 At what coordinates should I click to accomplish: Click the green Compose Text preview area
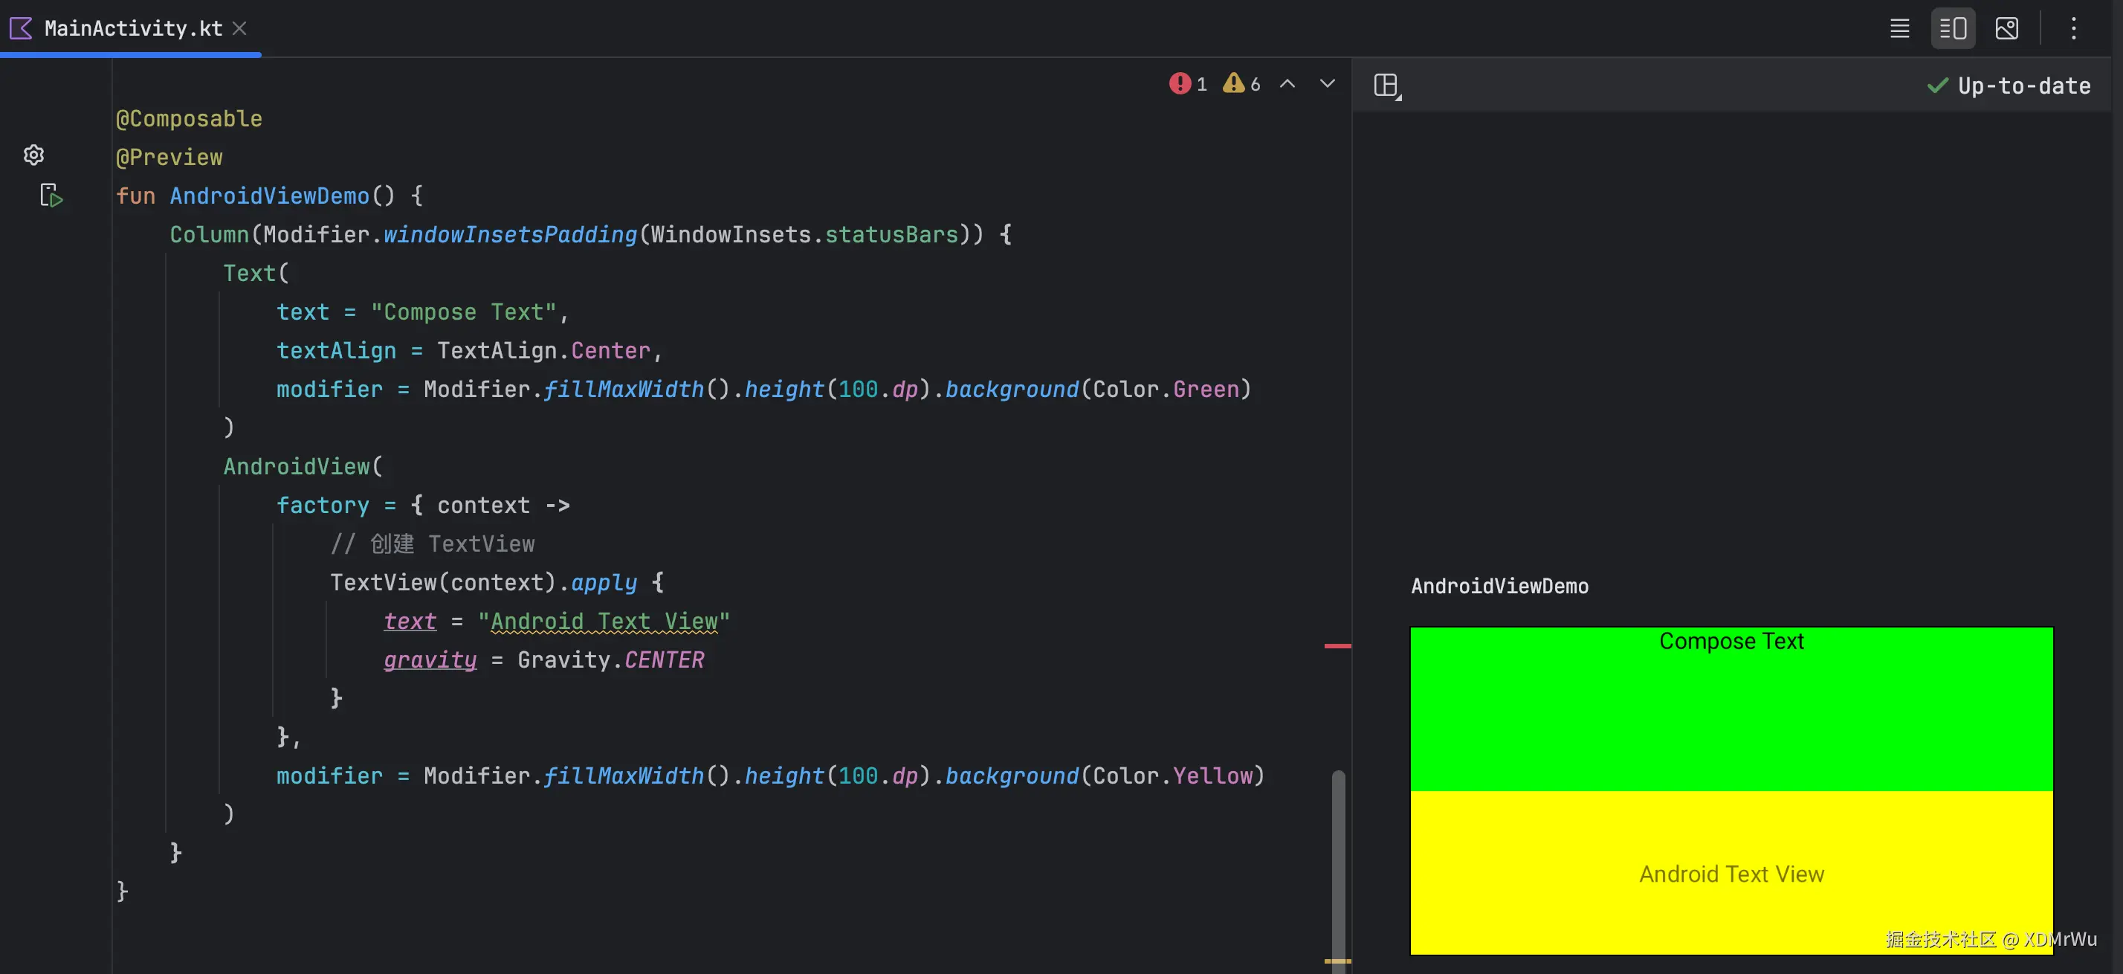tap(1731, 709)
